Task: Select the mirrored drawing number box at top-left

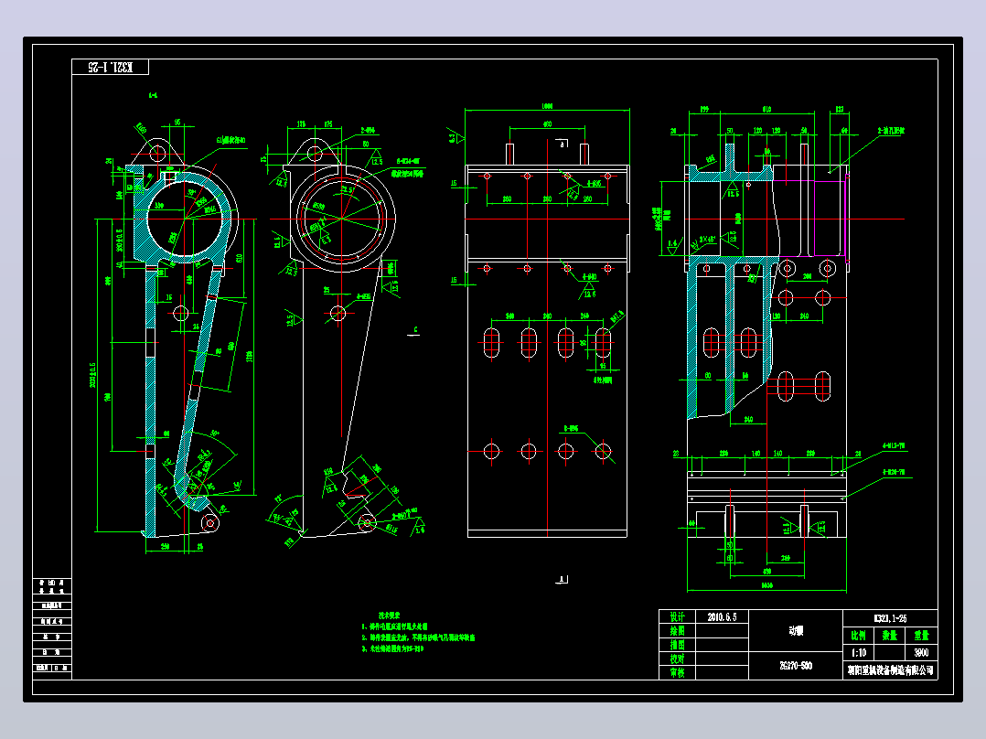Action: 110,67
